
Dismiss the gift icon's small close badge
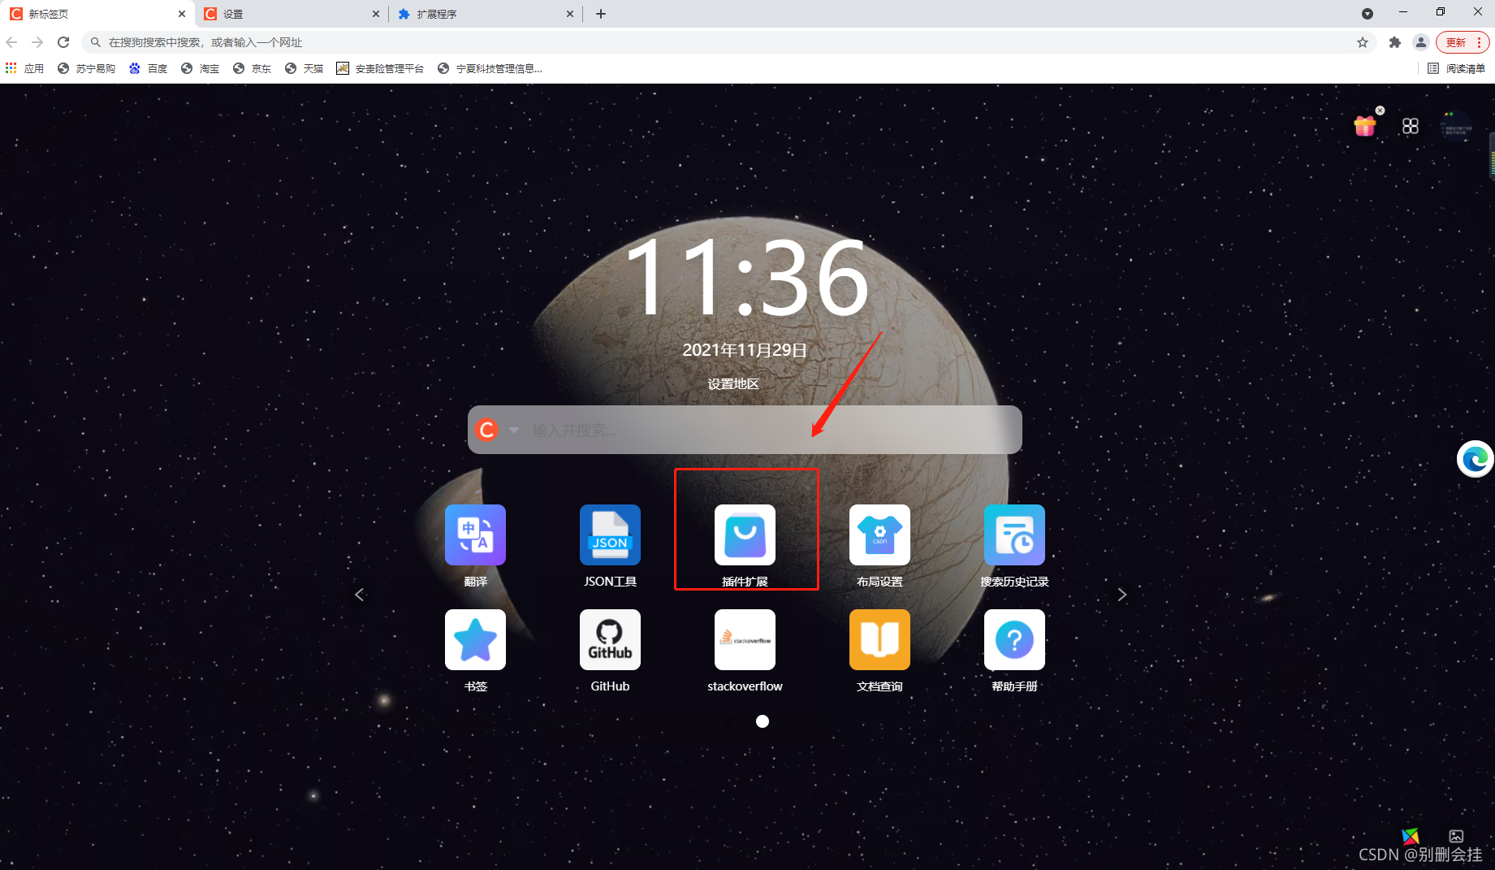coord(1380,110)
